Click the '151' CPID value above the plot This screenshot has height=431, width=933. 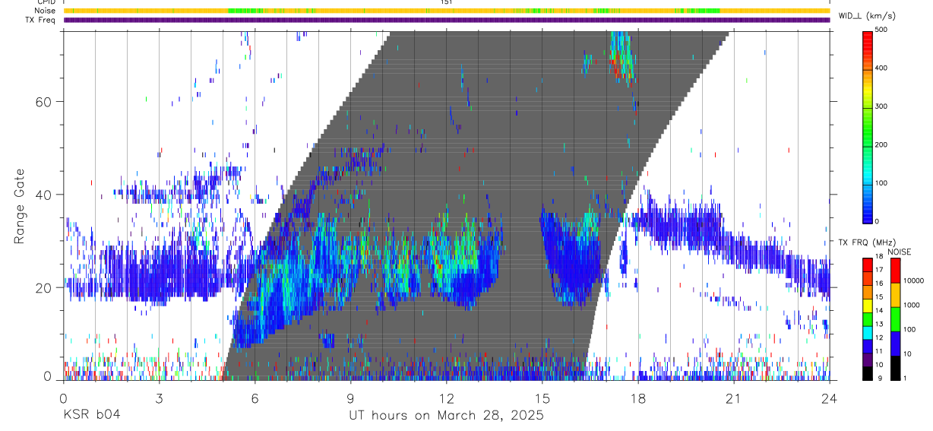(x=446, y=2)
